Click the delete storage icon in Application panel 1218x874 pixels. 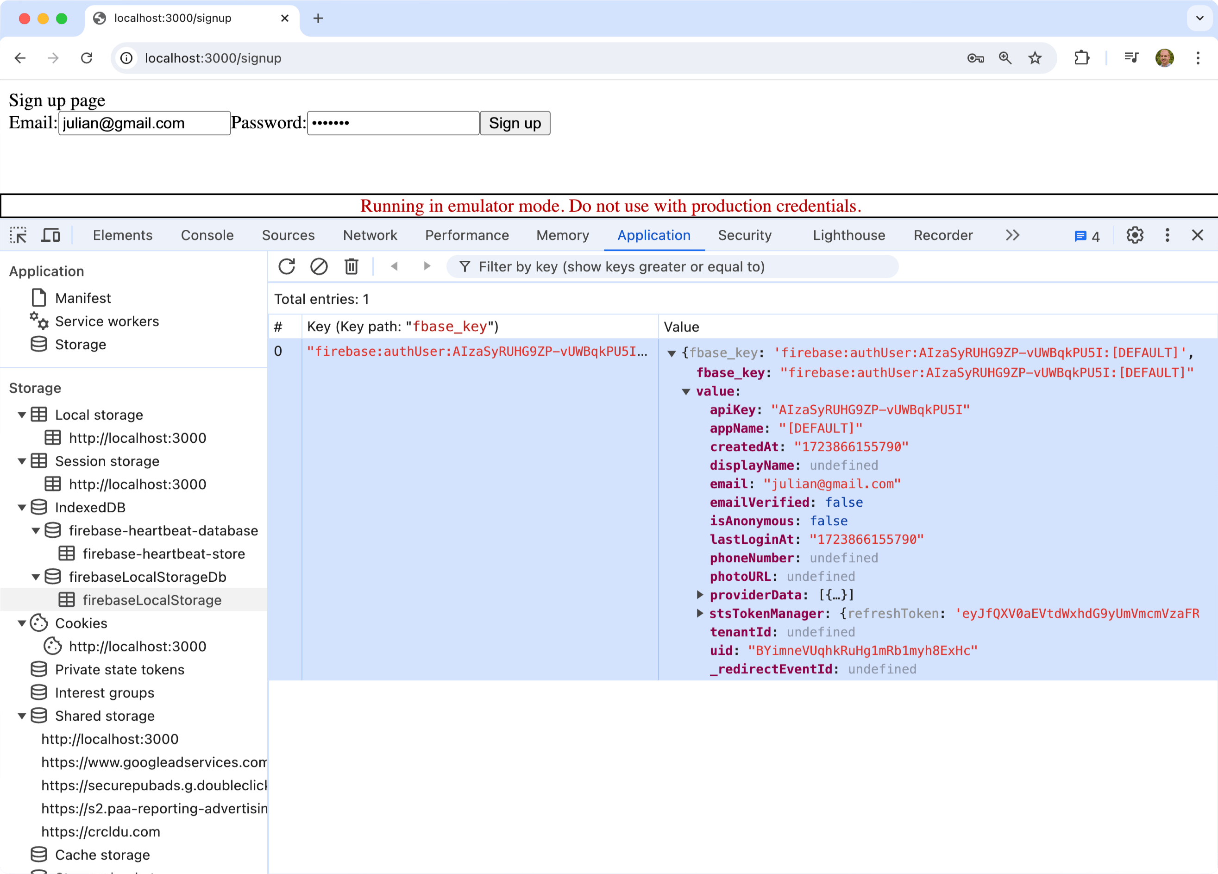(x=351, y=267)
